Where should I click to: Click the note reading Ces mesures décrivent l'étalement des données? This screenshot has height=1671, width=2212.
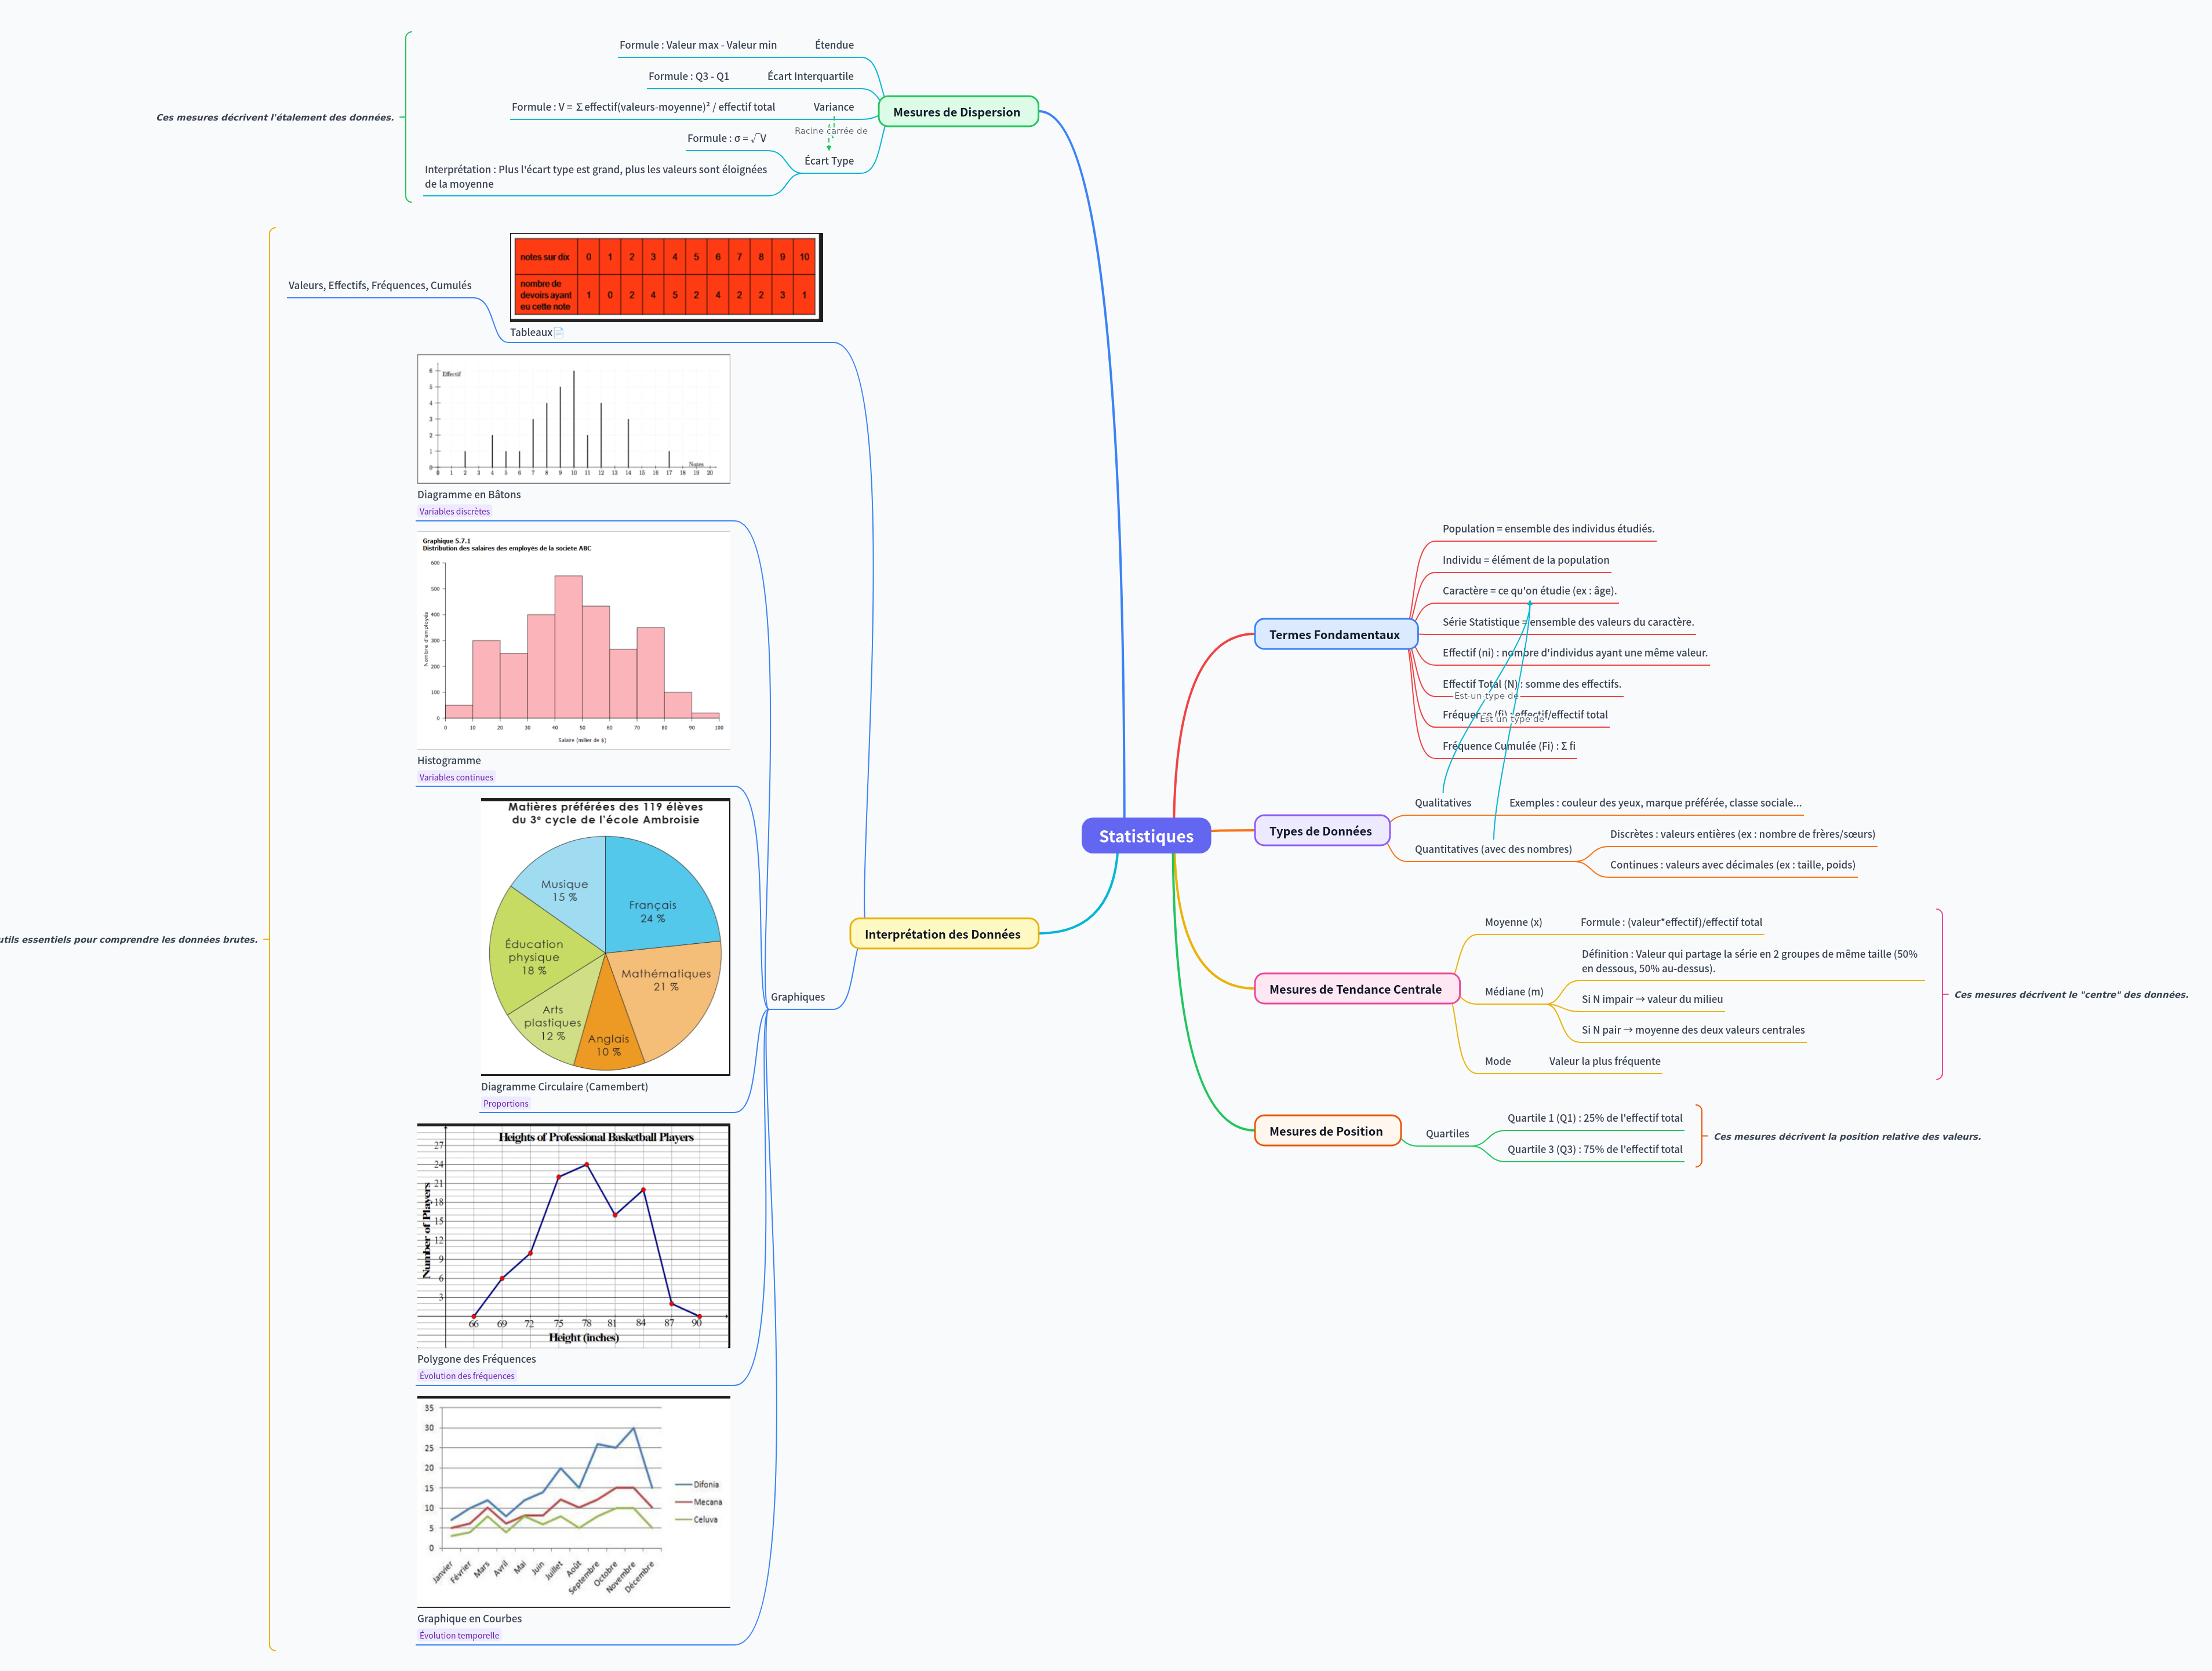pyautogui.click(x=275, y=117)
